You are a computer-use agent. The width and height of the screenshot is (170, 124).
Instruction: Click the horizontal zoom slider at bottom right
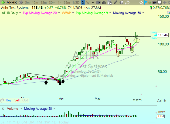151,122
